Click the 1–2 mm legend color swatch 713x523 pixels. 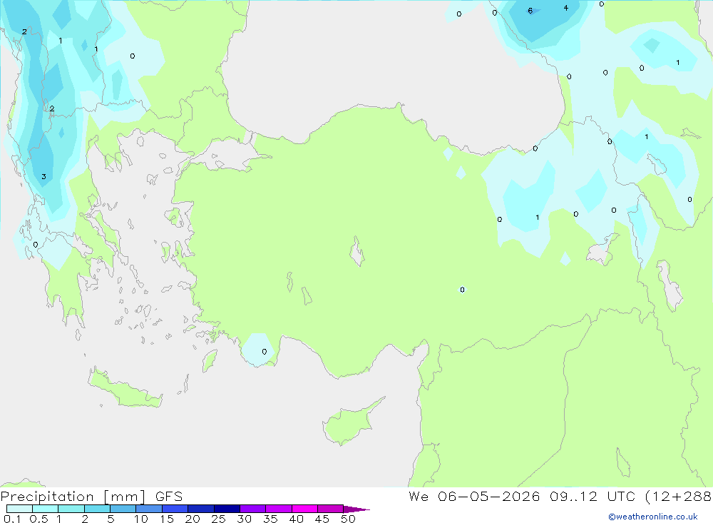[71, 509]
